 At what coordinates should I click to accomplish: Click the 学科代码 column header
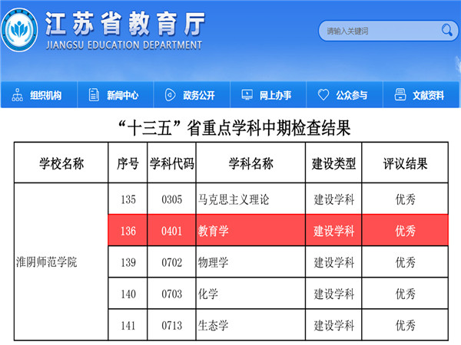click(x=172, y=163)
